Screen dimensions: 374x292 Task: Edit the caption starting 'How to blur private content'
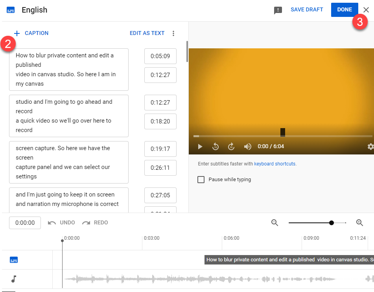69,70
